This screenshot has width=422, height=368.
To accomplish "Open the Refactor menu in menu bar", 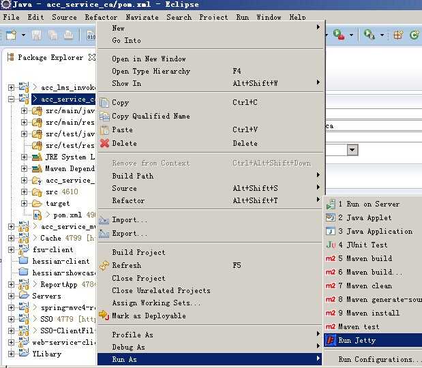I will coord(101,17).
